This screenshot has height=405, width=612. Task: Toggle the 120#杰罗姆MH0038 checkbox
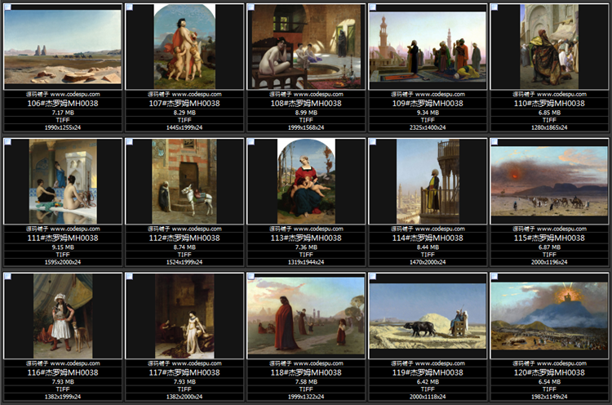tap(494, 277)
